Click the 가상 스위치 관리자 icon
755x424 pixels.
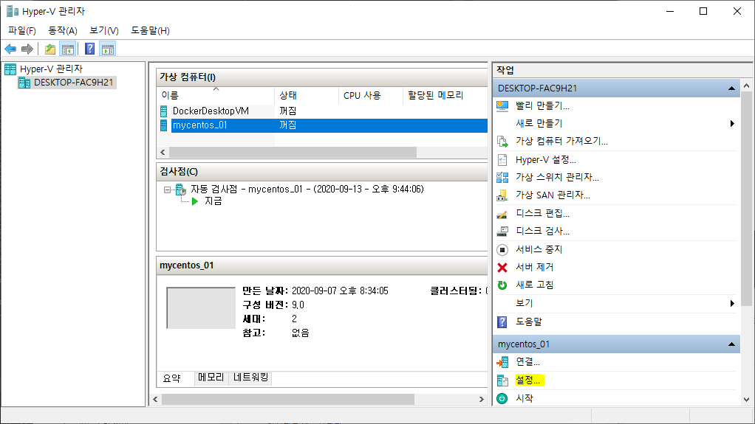pyautogui.click(x=502, y=178)
